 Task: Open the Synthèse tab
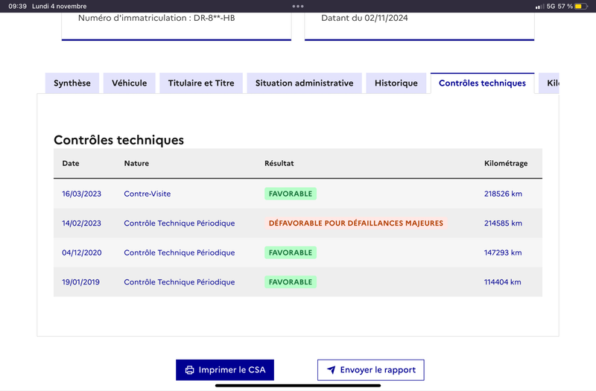[x=72, y=83]
